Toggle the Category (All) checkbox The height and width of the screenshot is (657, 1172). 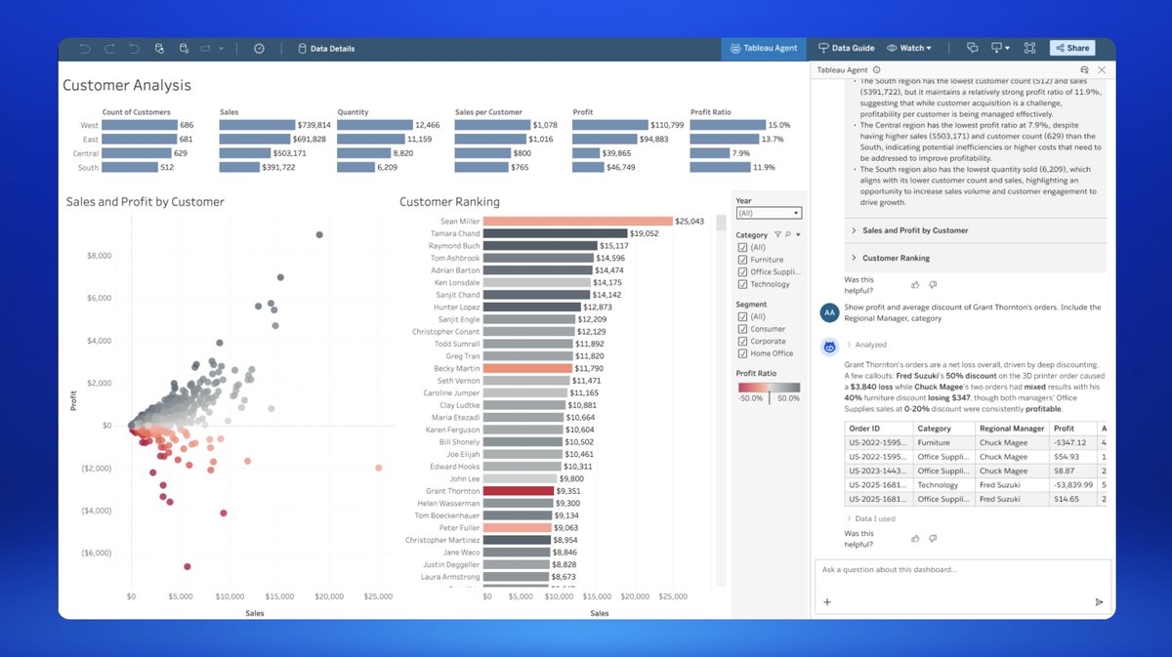pos(742,248)
